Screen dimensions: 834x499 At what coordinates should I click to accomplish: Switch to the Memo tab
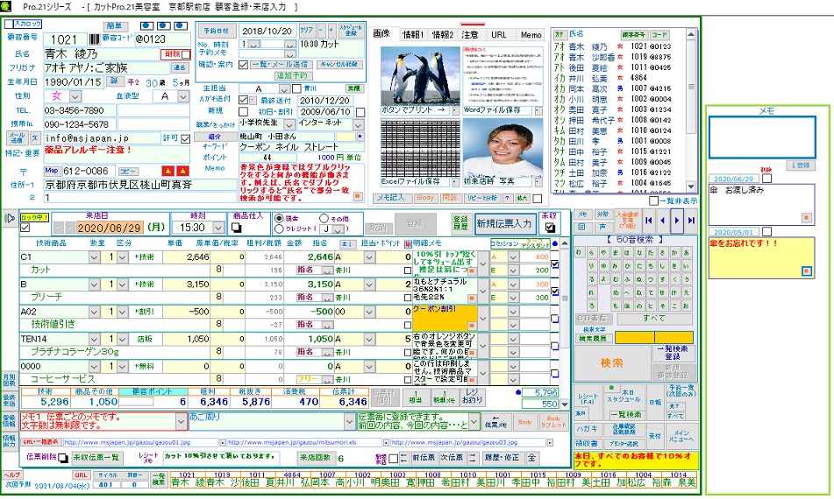[x=531, y=34]
